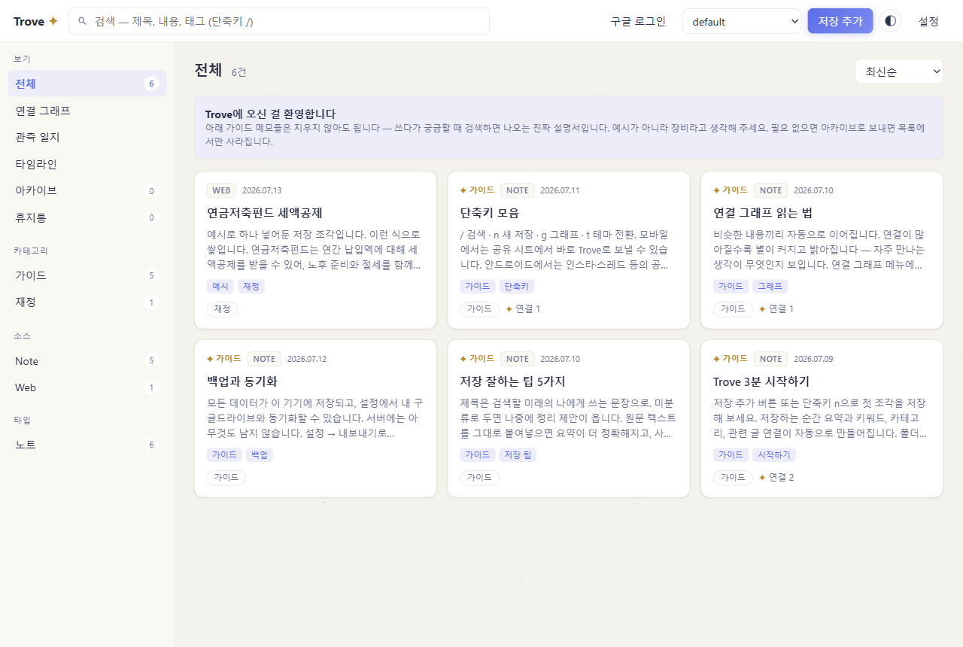Click the 단축키 tag
Image resolution: width=963 pixels, height=647 pixels.
pyautogui.click(x=517, y=287)
